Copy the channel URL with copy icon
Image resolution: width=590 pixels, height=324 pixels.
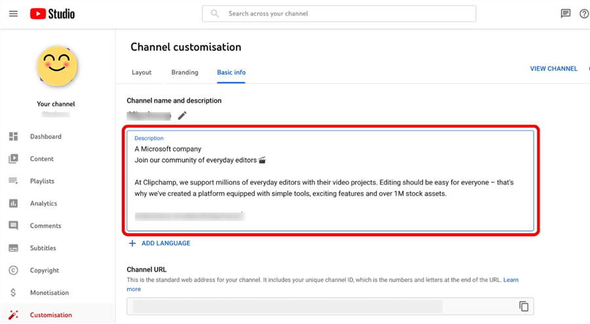coord(524,306)
